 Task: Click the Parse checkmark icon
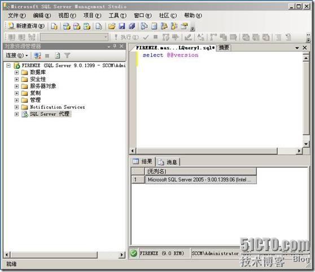146,37
